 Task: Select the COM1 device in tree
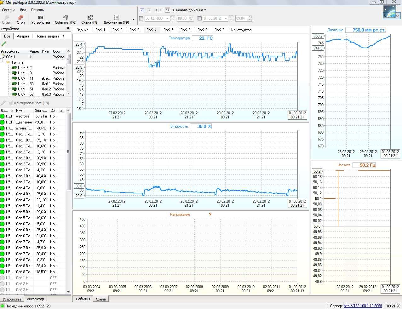(x=10, y=57)
